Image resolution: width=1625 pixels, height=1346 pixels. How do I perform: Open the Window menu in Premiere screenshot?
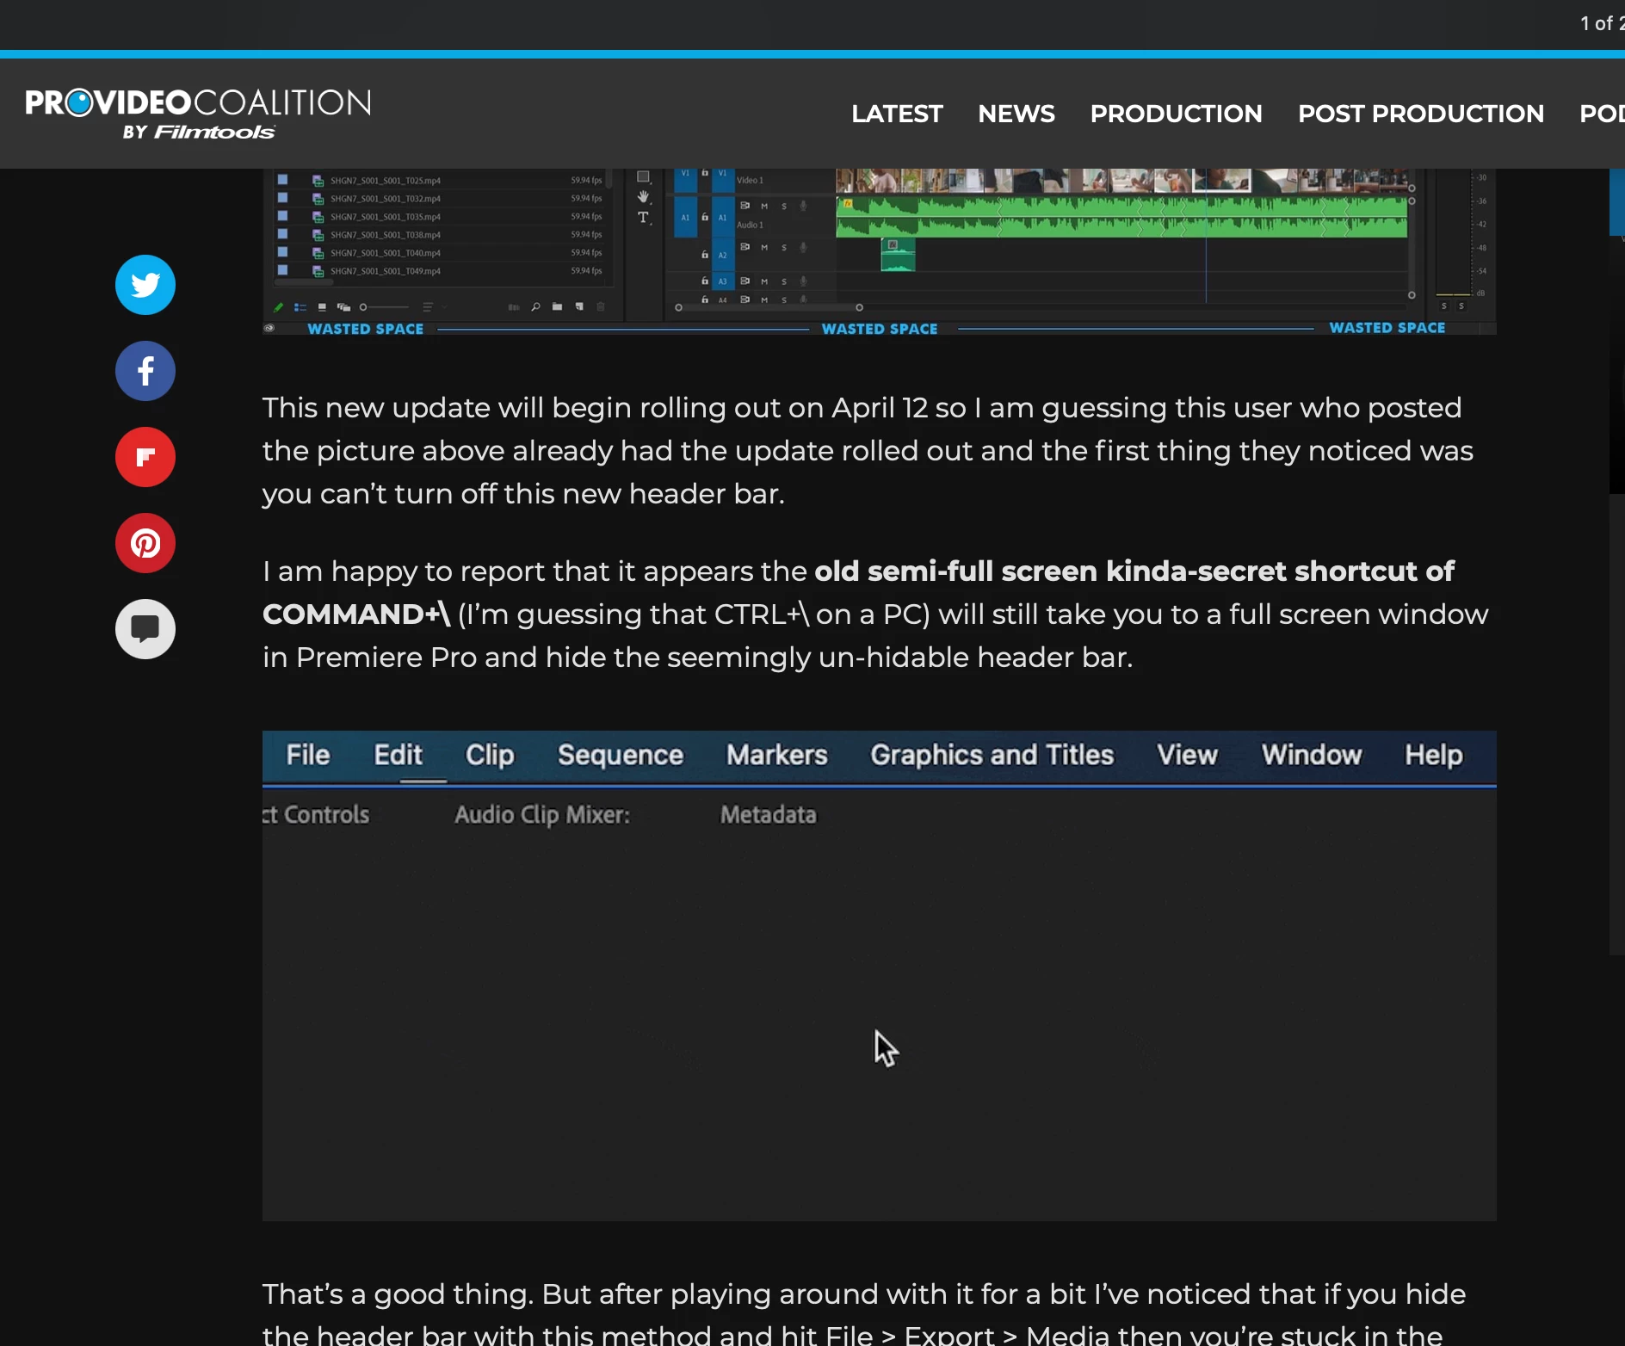(1312, 755)
